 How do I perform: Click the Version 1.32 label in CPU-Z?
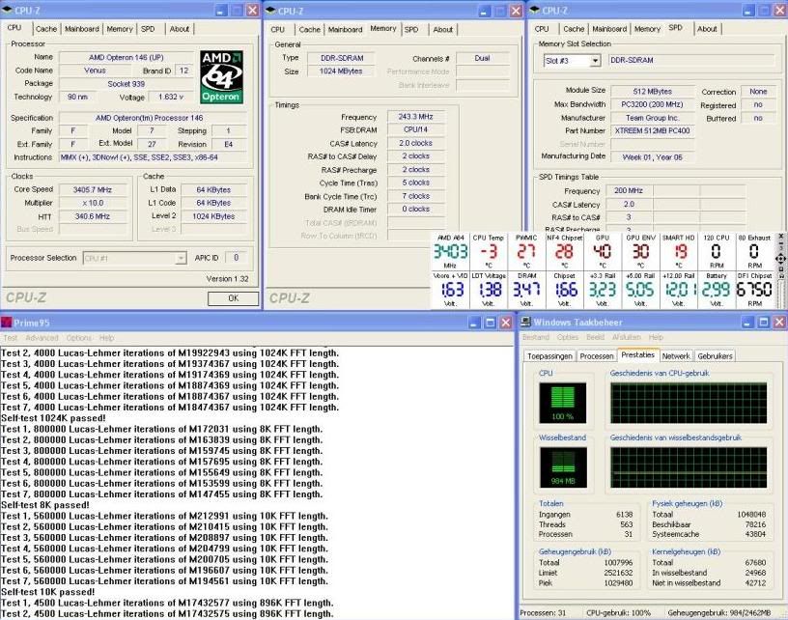(x=227, y=279)
